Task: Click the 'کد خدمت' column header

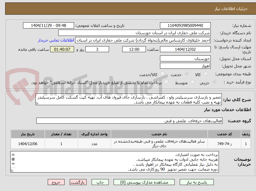Action: tap(224, 134)
